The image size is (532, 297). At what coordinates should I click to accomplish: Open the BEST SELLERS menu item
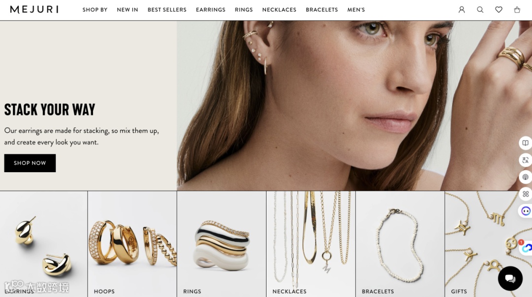click(167, 10)
